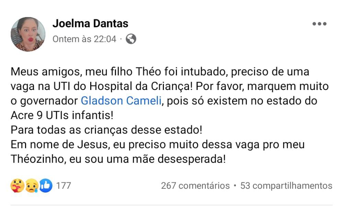The height and width of the screenshot is (209, 343).
Task: Click the line 'Para todas as crianças desse estado!'
Action: click(x=107, y=130)
